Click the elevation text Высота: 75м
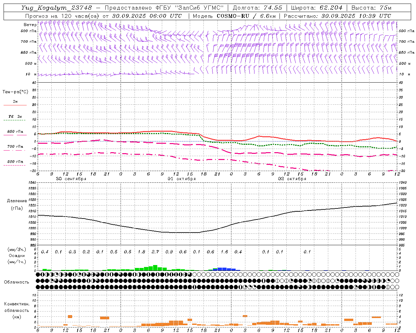Screen dimensions: 416x333 click(371, 8)
